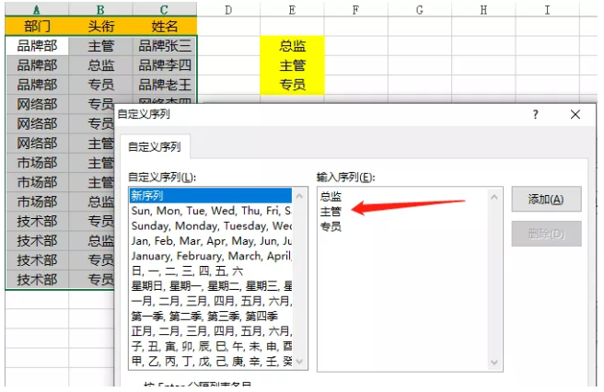Click 专员 in the 输入序列 box

click(x=331, y=226)
